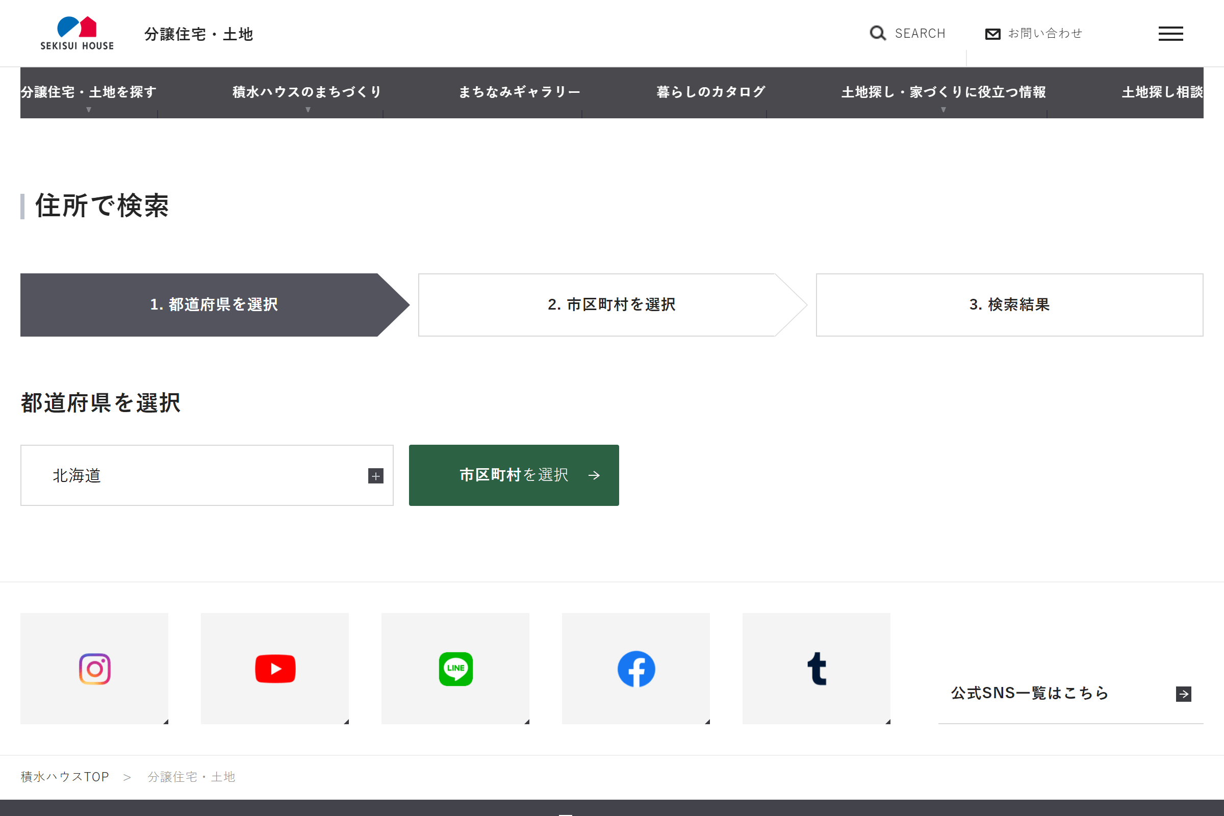The width and height of the screenshot is (1224, 816).
Task: Open the LINE account tile
Action: [455, 669]
